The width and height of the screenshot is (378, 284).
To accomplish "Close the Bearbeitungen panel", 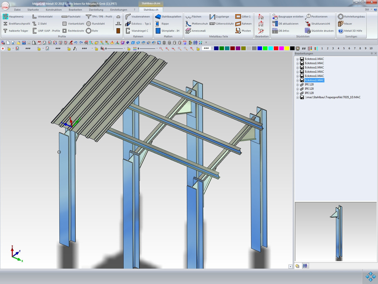I will [375, 54].
